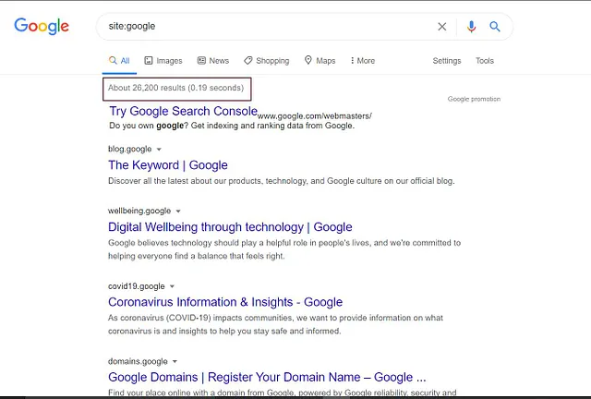Open Coronavirus Information & Insights result
This screenshot has height=399, width=591.
pyautogui.click(x=225, y=302)
